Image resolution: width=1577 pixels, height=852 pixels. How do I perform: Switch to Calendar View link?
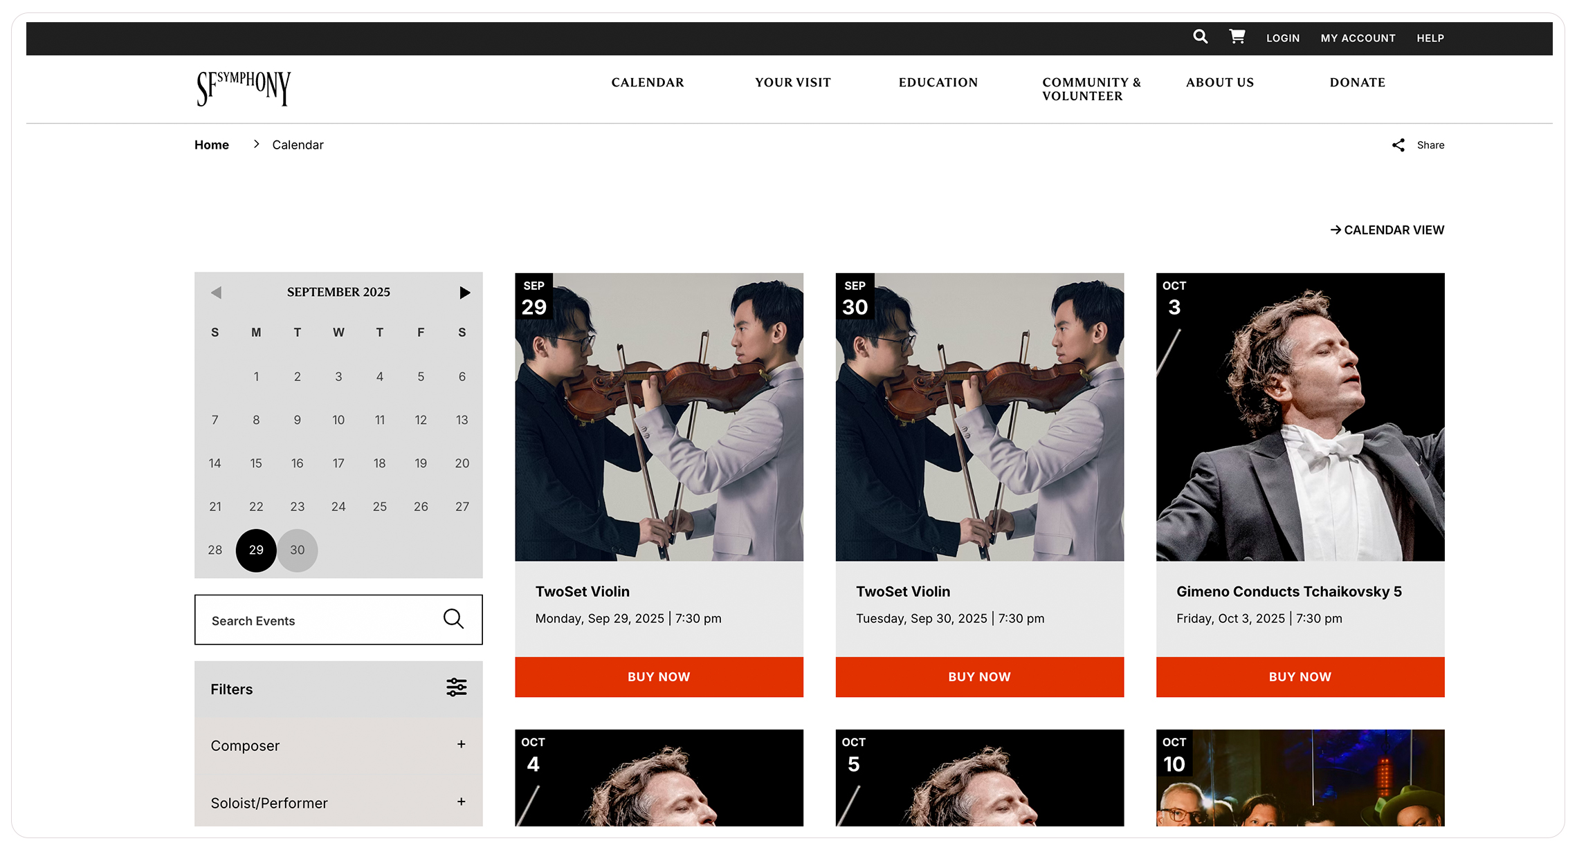pos(1387,230)
